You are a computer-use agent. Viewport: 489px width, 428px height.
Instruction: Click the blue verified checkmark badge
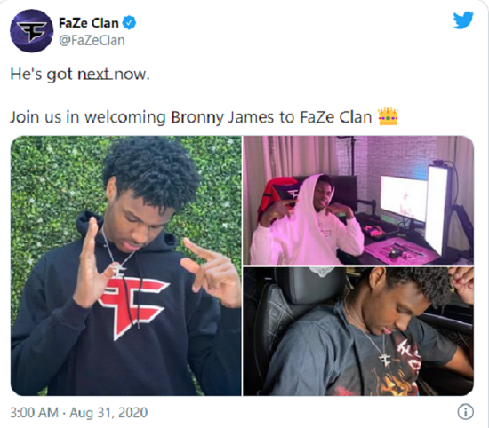click(x=129, y=23)
